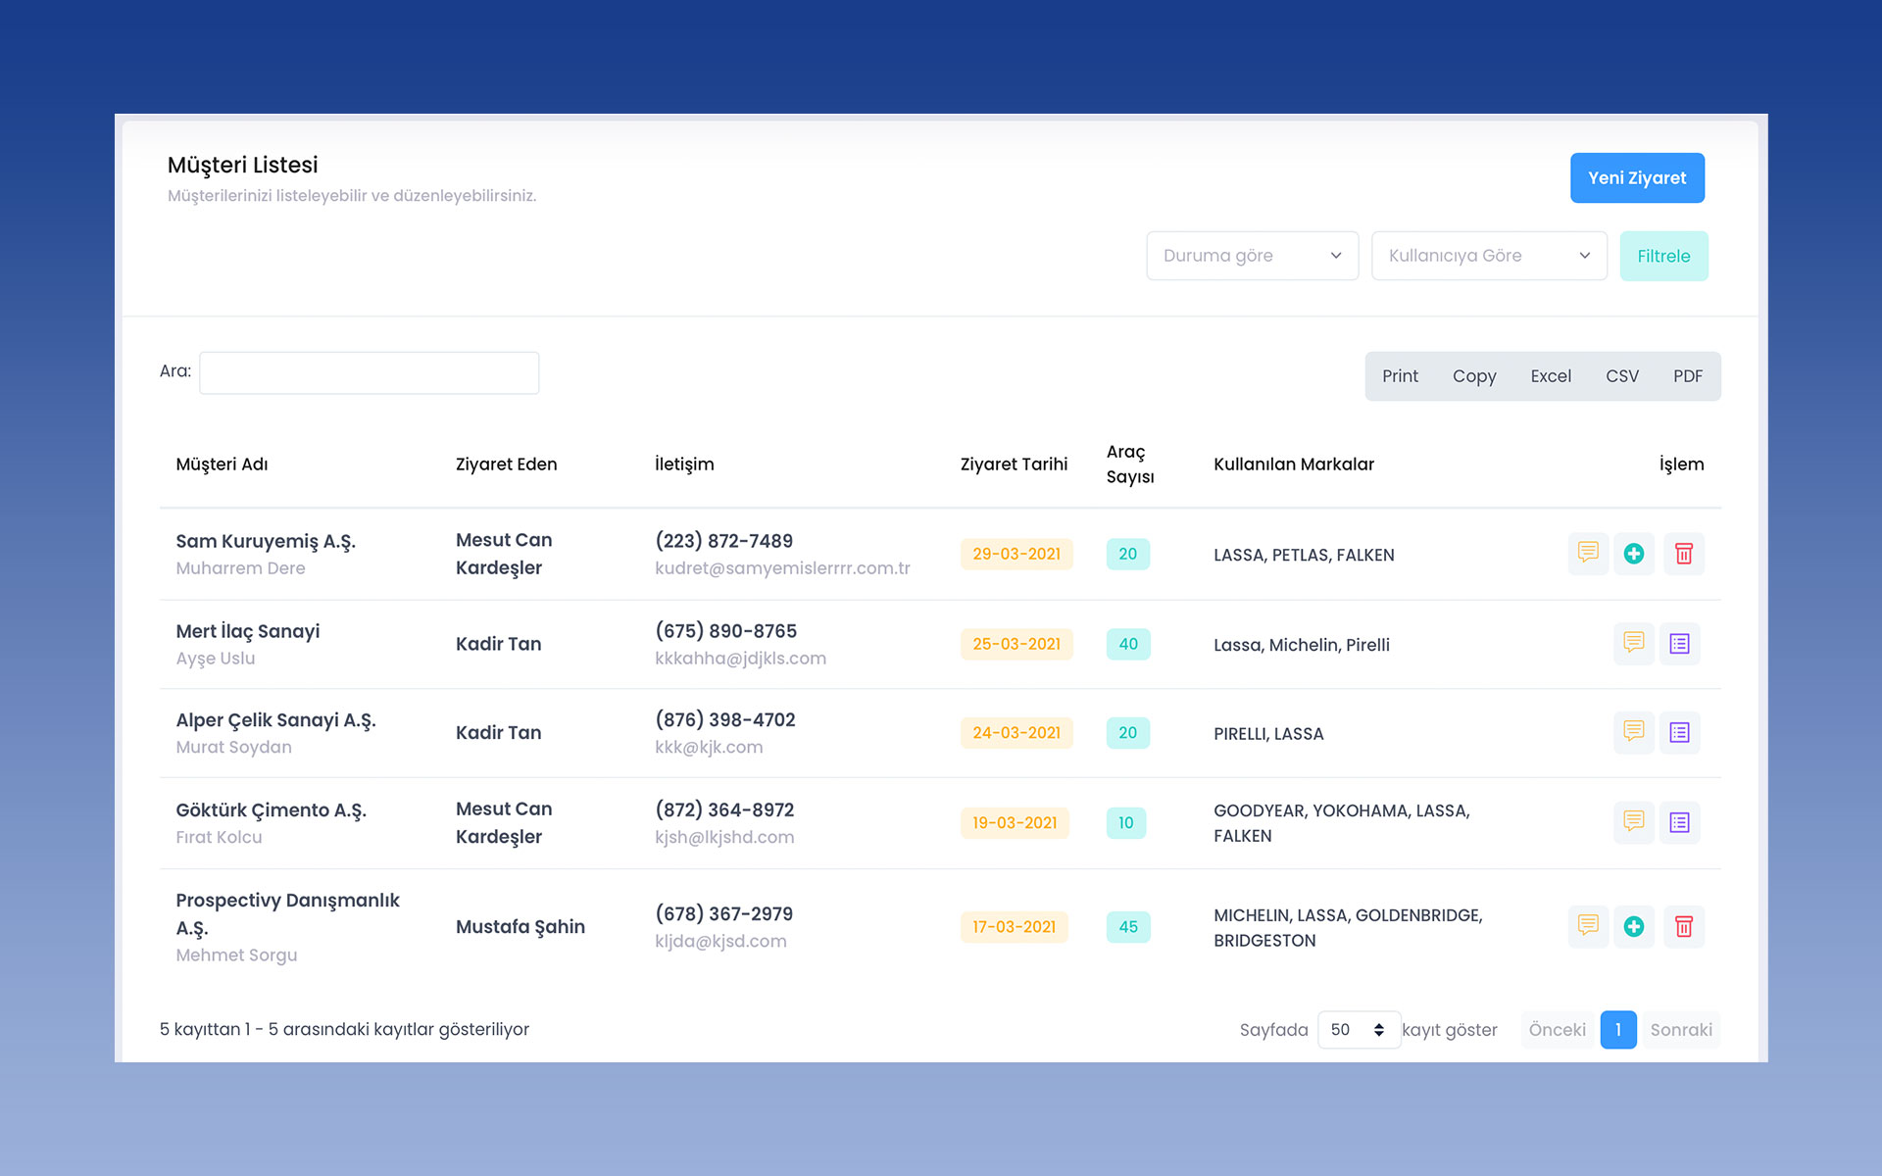Delete Prospectivy Danışmanlık with trash icon
Viewport: 1882px width, 1176px height.
pyautogui.click(x=1684, y=926)
